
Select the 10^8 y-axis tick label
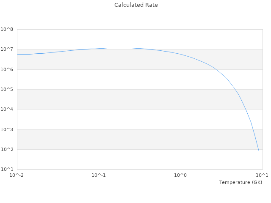click(7, 30)
